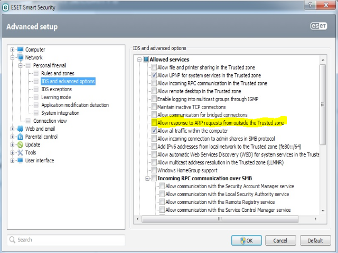Collapse the Network tree node

click(x=12, y=57)
